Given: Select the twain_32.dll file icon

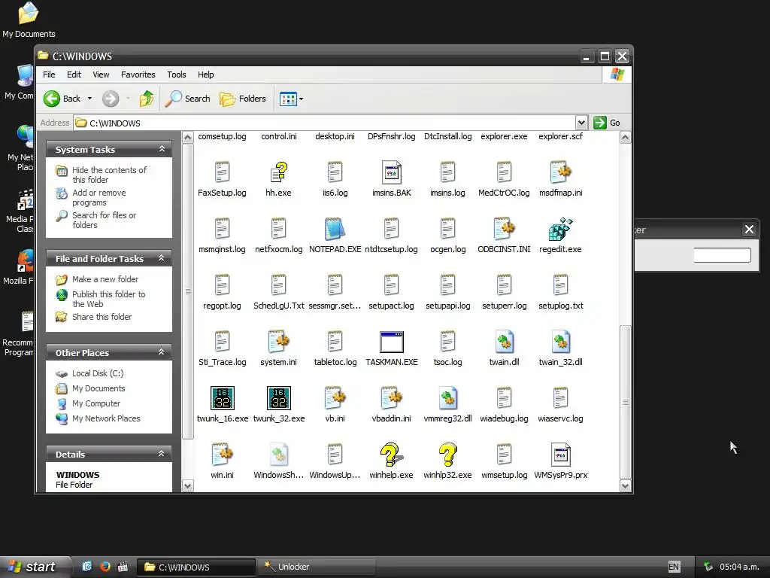Looking at the screenshot, I should (560, 342).
